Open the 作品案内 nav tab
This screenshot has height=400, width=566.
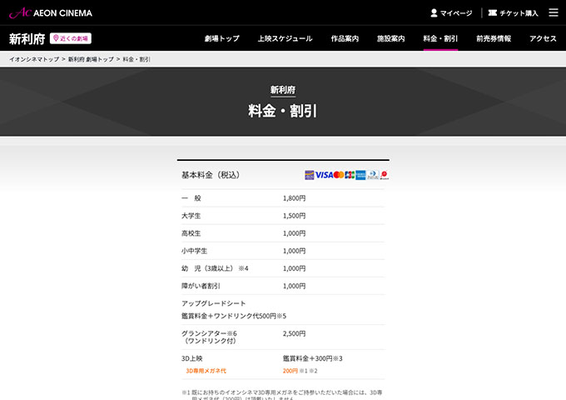(x=345, y=38)
